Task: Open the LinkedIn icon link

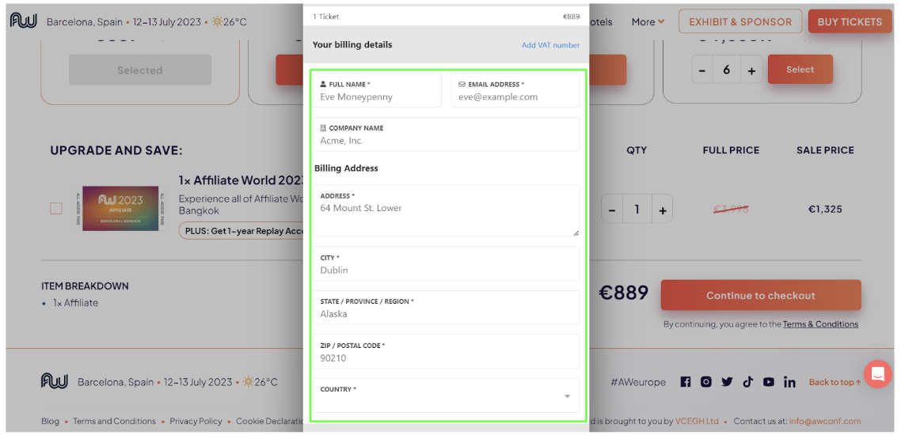Action: click(789, 382)
